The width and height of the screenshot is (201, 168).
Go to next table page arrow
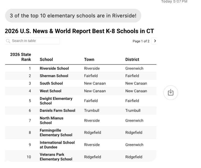pos(155,41)
